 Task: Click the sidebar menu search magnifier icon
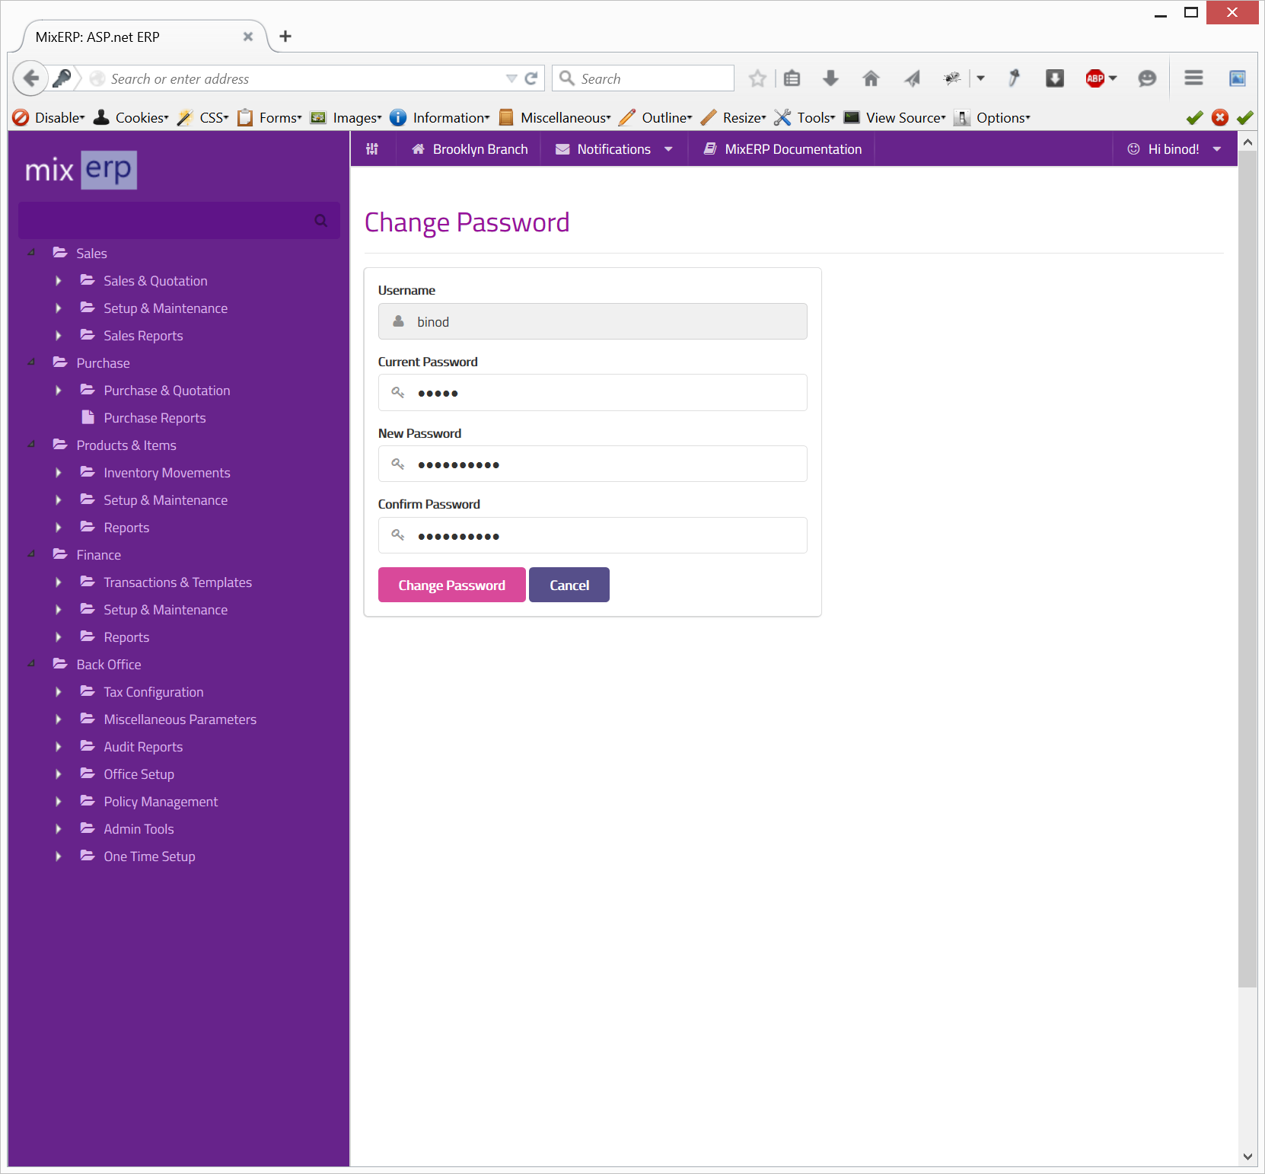(321, 221)
